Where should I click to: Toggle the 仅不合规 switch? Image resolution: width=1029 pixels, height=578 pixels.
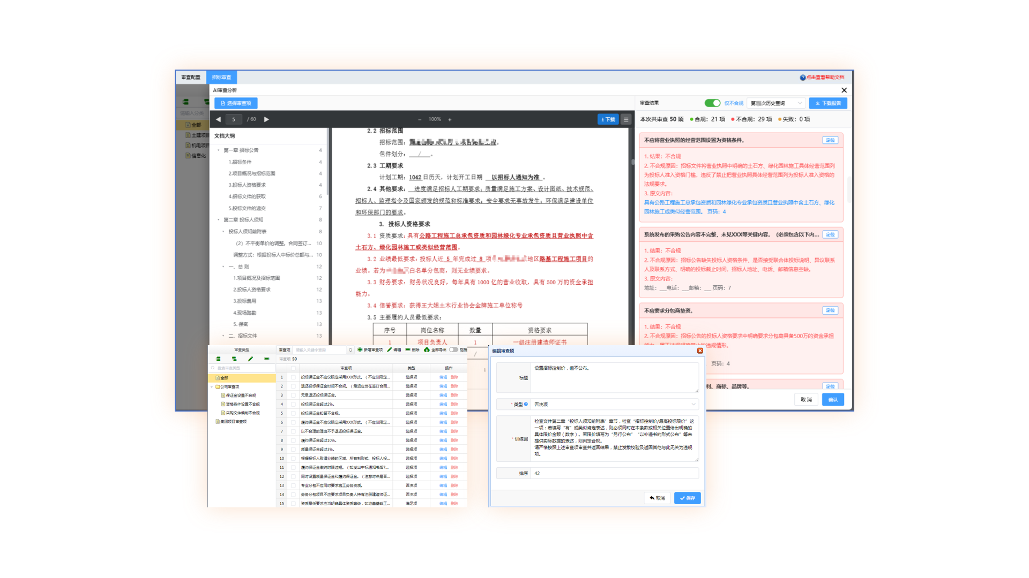[x=712, y=103]
